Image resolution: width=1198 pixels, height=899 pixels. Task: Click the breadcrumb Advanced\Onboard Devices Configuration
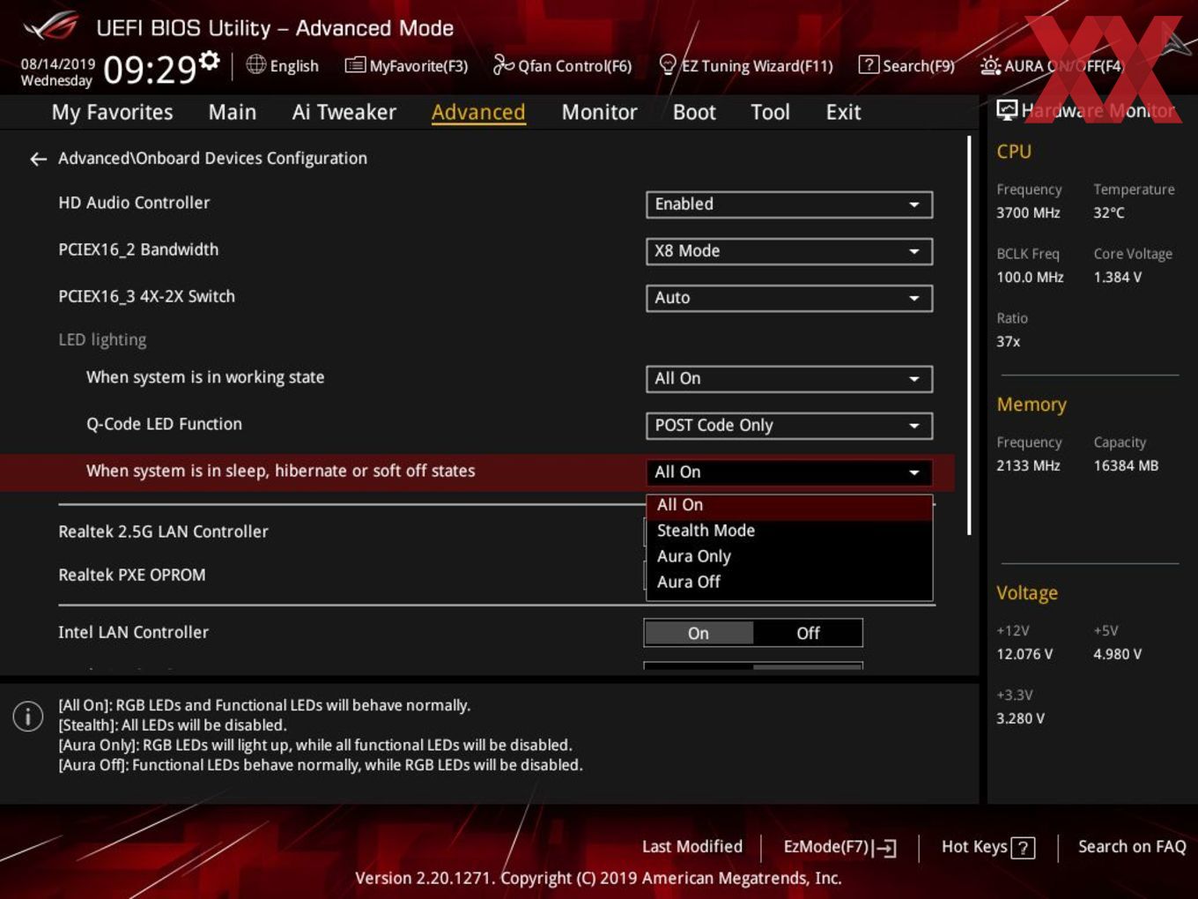pos(212,159)
